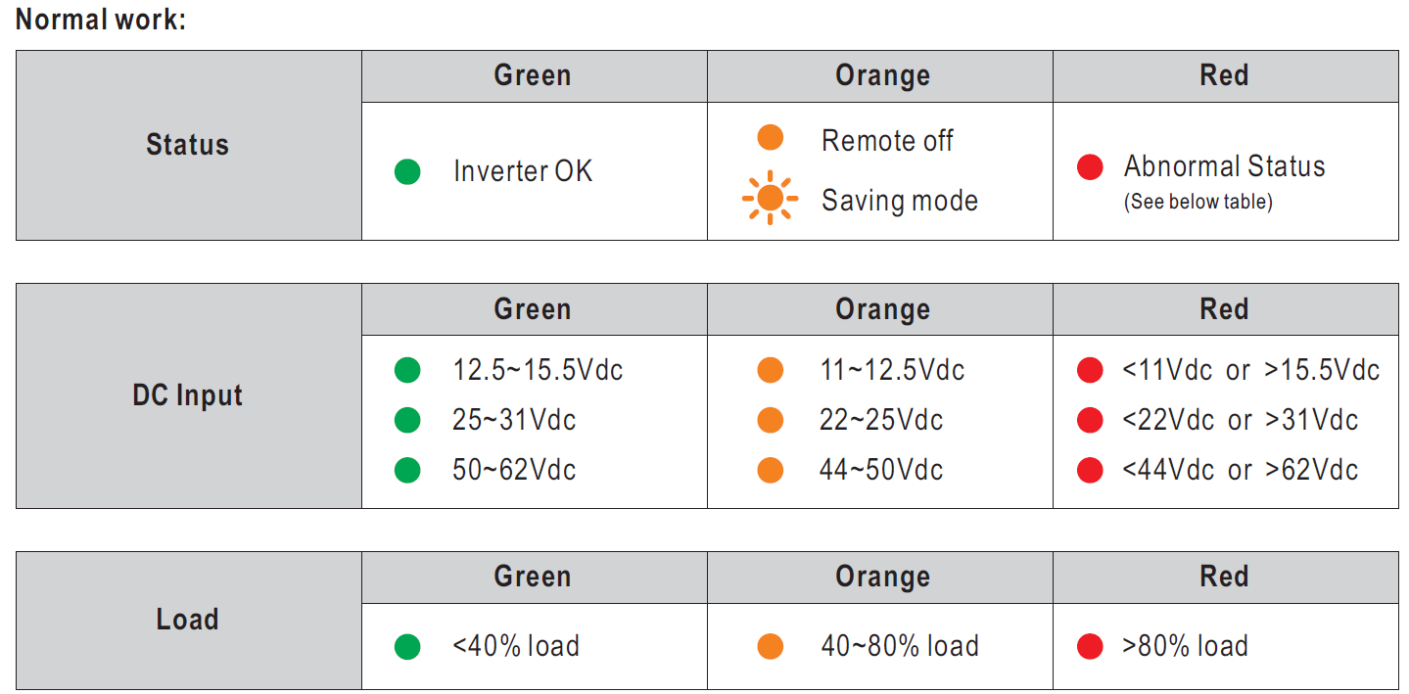
Task: Click the Green column header in Status table
Action: pyautogui.click(x=535, y=76)
